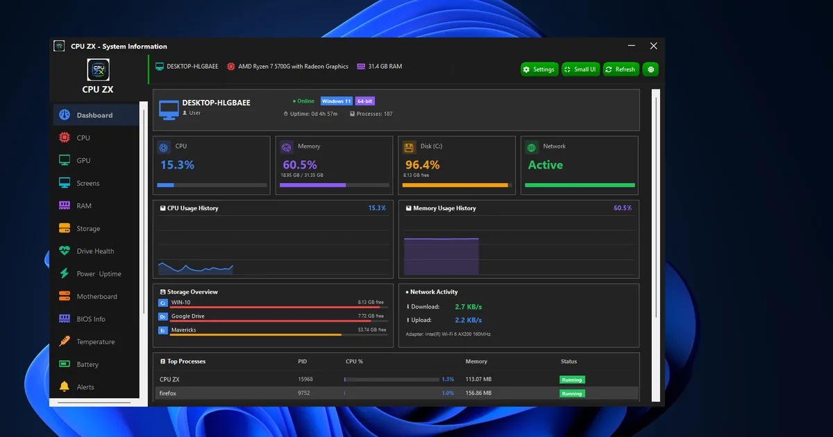The image size is (833, 437).
Task: Open the Battery sidebar item
Action: pos(96,364)
